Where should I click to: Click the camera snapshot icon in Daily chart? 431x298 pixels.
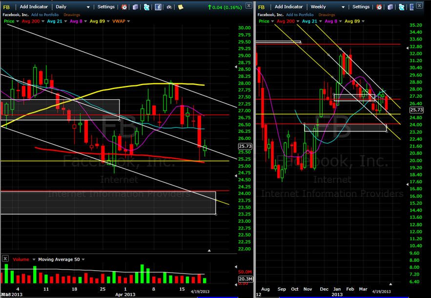click(169, 7)
